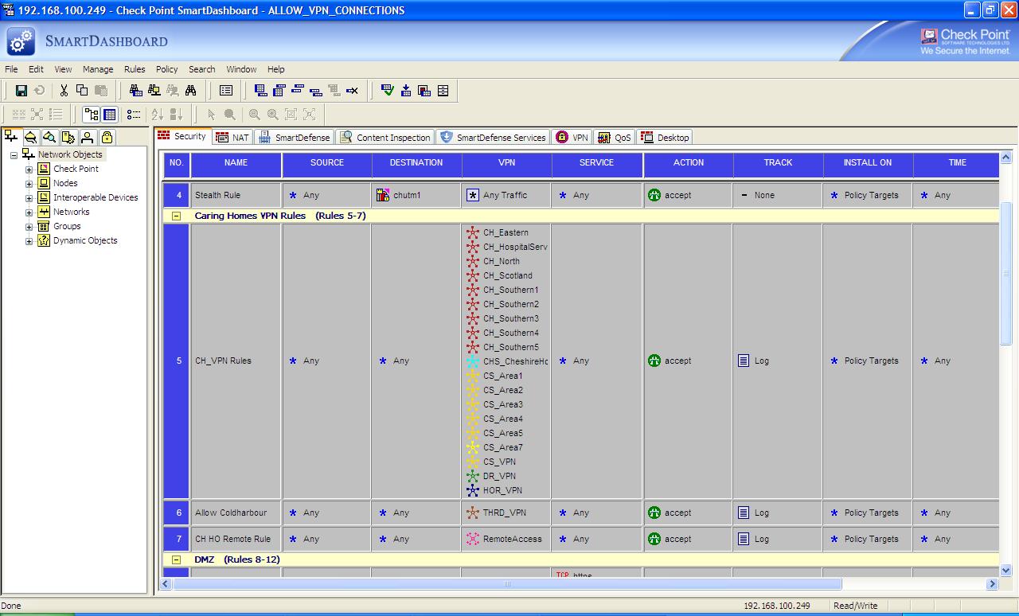Screen dimensions: 1019x616
Task: Click the Save policy toolbar icon
Action: [21, 91]
